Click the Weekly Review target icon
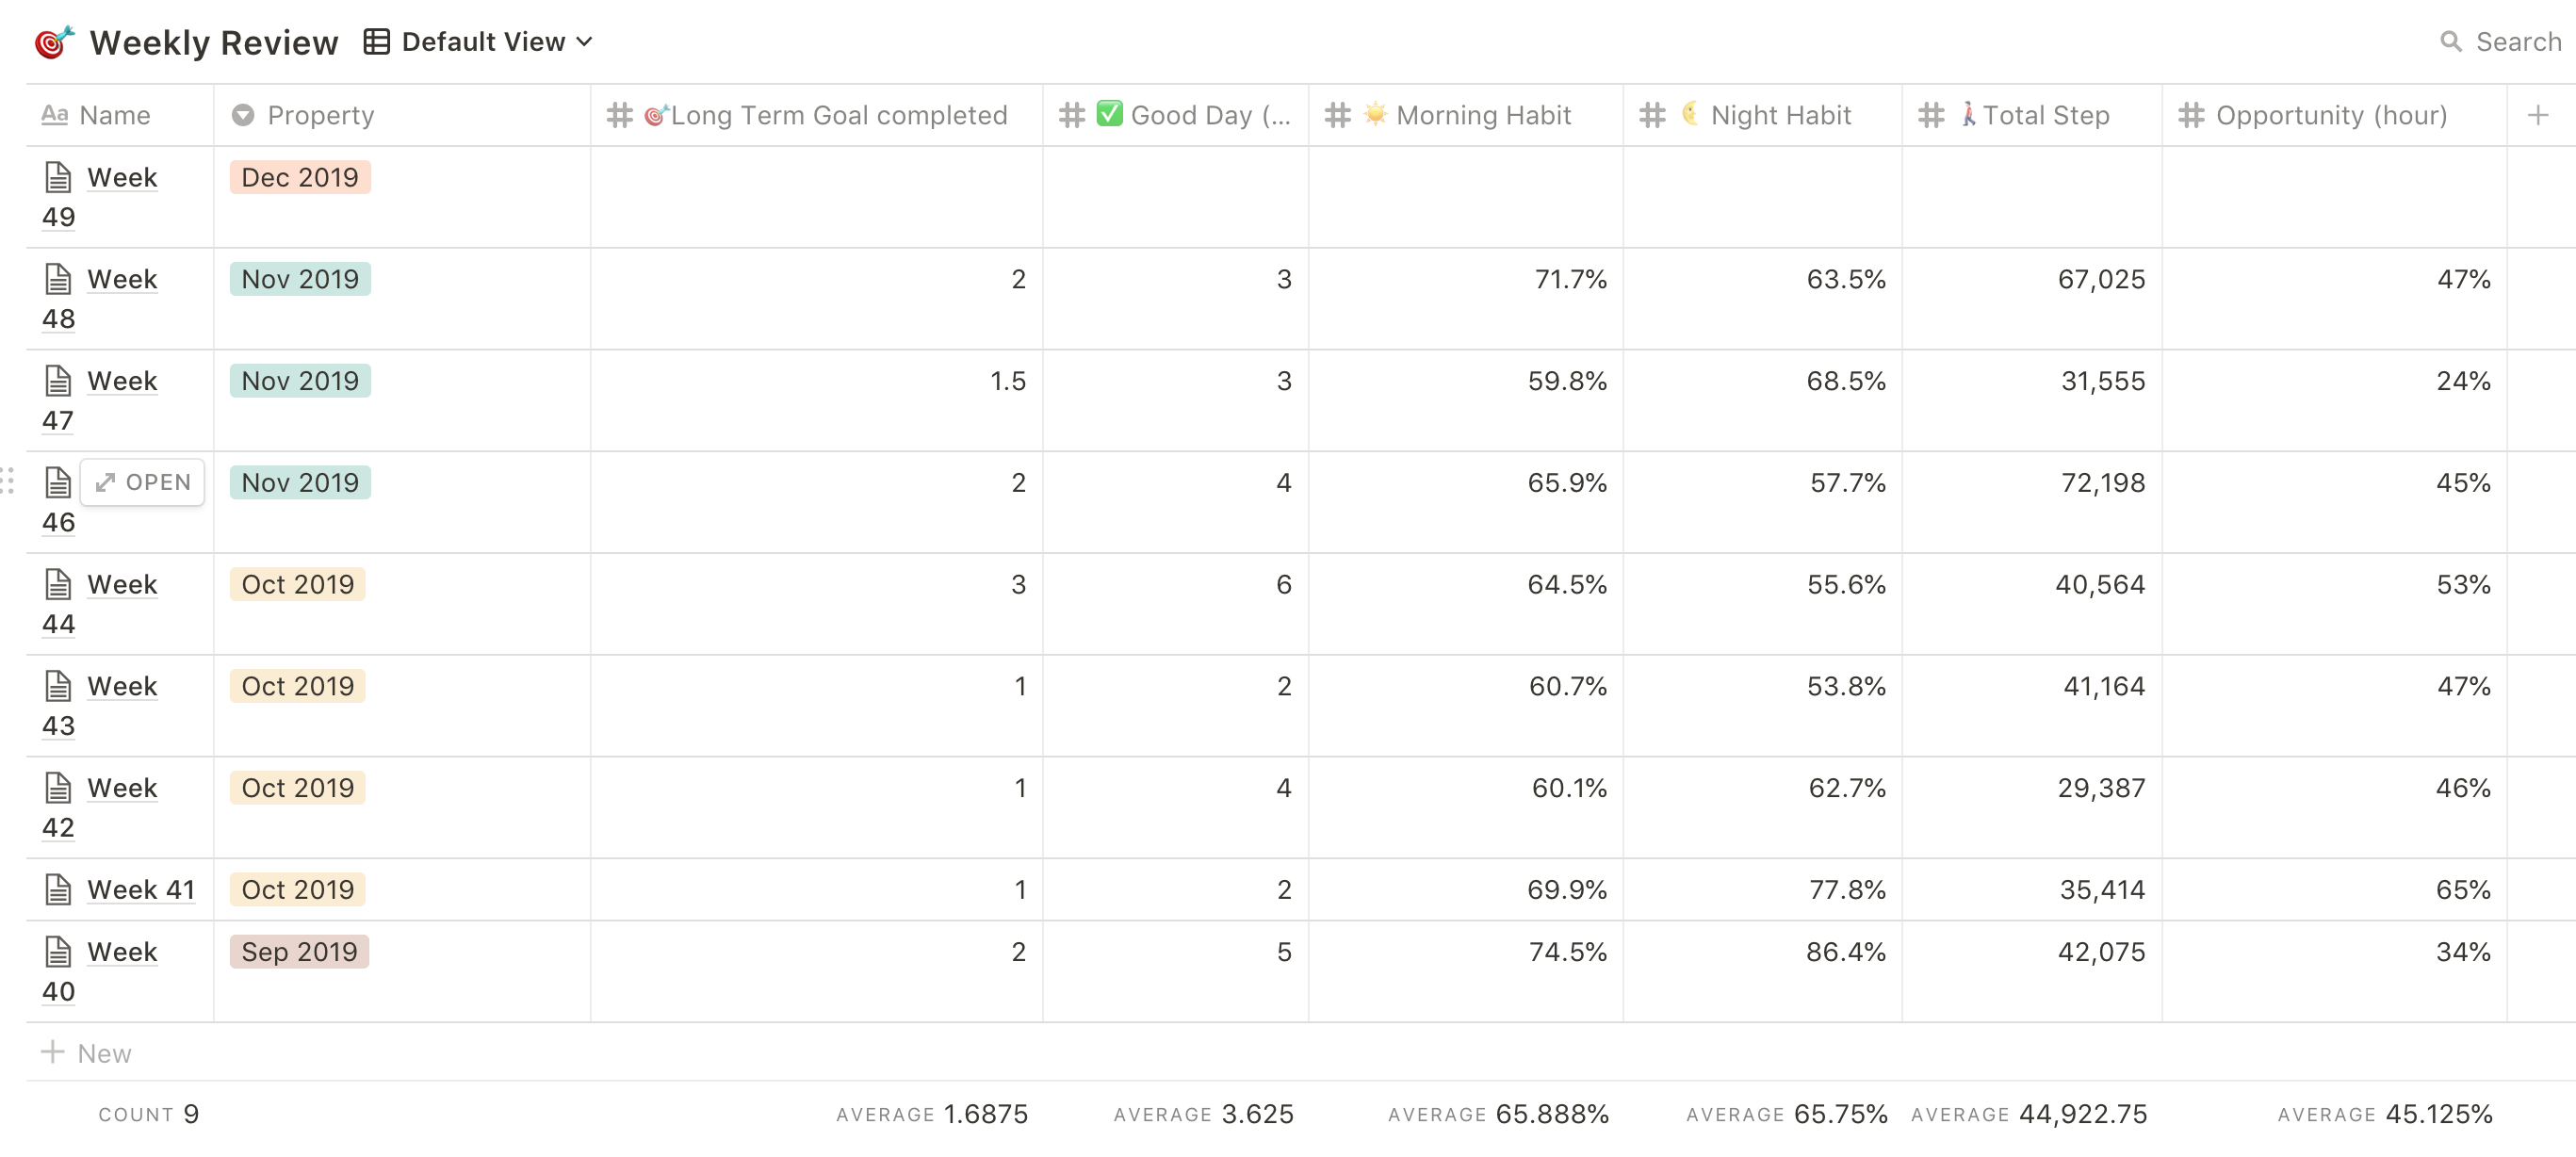The width and height of the screenshot is (2576, 1157). pyautogui.click(x=54, y=42)
